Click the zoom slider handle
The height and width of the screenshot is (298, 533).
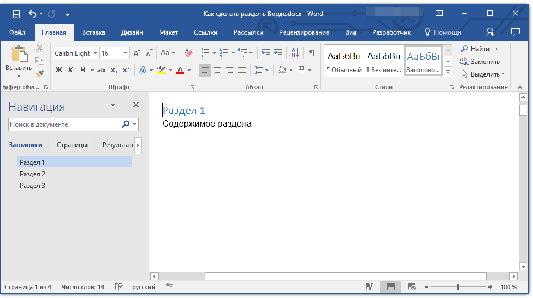click(458, 287)
